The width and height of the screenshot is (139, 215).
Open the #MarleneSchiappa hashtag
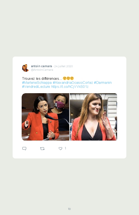coord(37,83)
